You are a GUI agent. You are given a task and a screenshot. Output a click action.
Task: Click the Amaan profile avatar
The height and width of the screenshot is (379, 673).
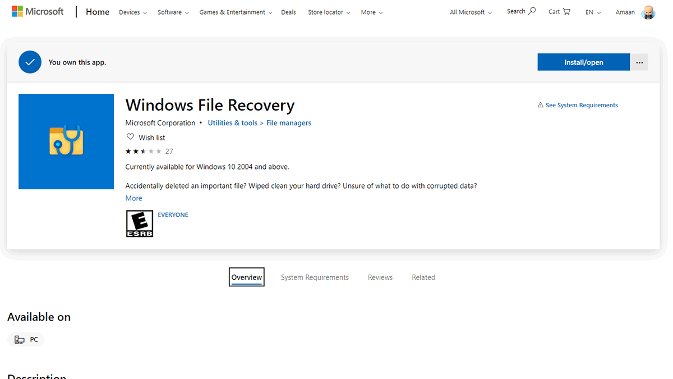pos(648,12)
